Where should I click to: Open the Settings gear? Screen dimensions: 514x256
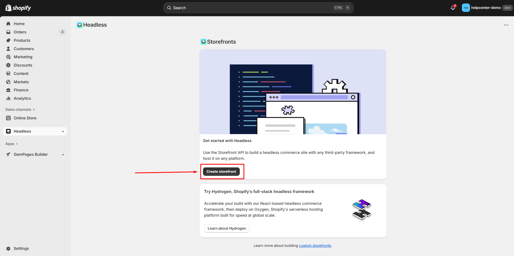pos(8,248)
